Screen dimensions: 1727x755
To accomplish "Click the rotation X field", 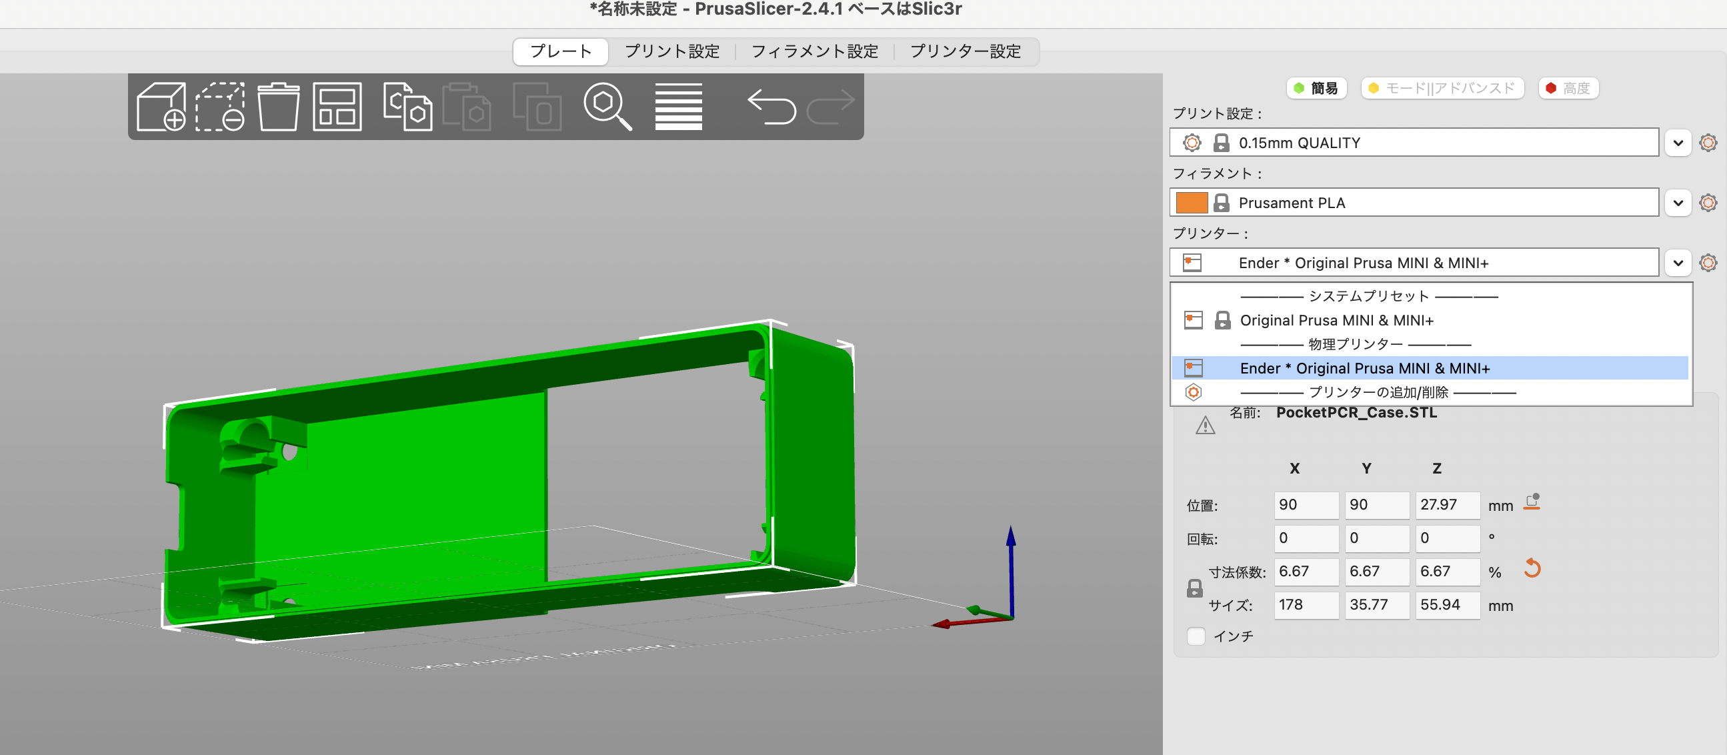I will coord(1306,538).
